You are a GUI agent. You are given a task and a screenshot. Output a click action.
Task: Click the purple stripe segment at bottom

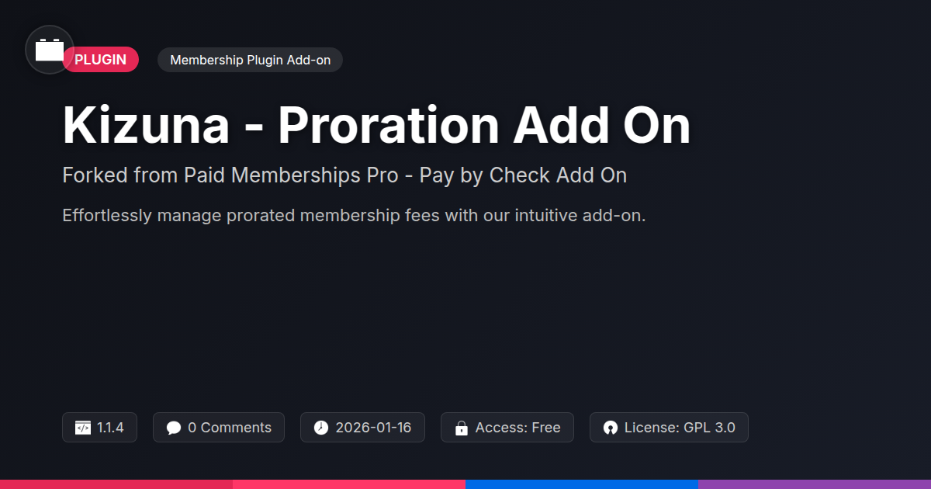815,484
